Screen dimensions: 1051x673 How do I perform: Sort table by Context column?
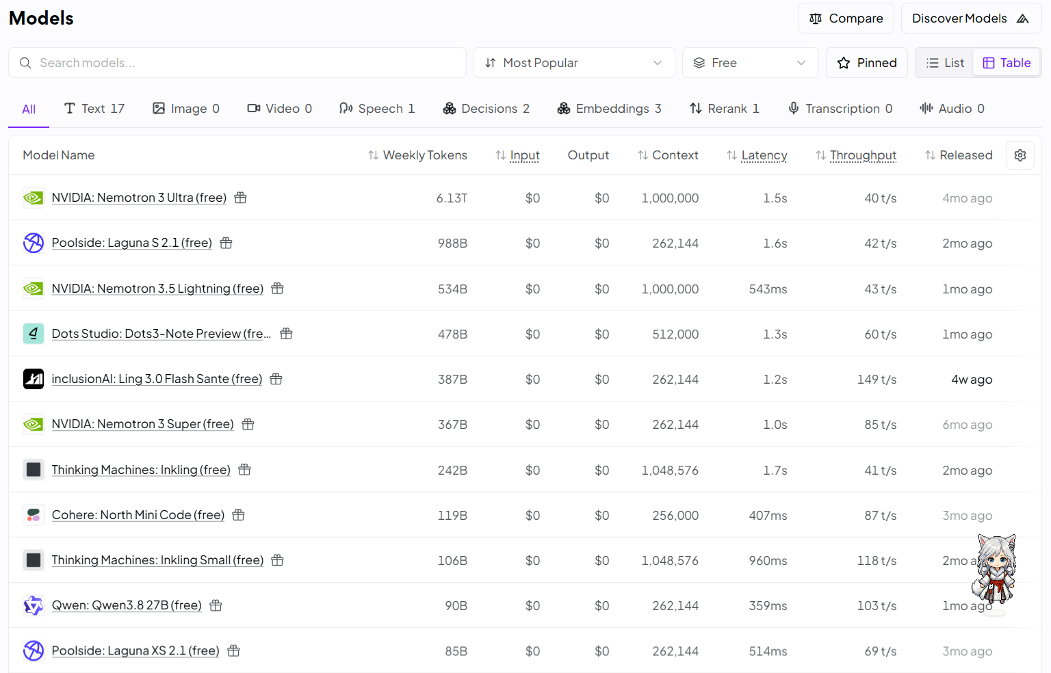click(x=668, y=155)
